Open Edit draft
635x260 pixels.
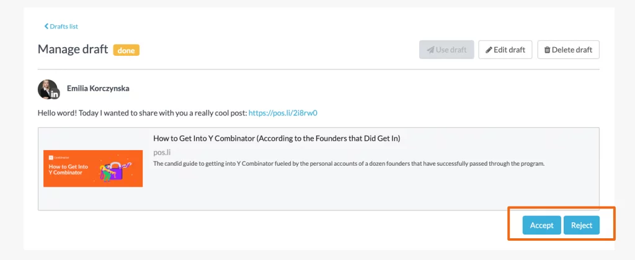coord(505,50)
